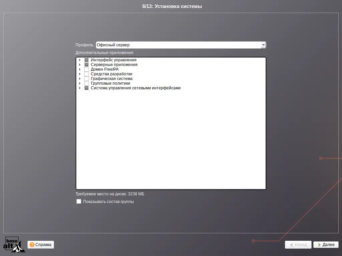Click the base alt logo
The image size is (342, 256).
point(14,245)
